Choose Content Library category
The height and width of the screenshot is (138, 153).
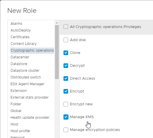[x=24, y=44]
